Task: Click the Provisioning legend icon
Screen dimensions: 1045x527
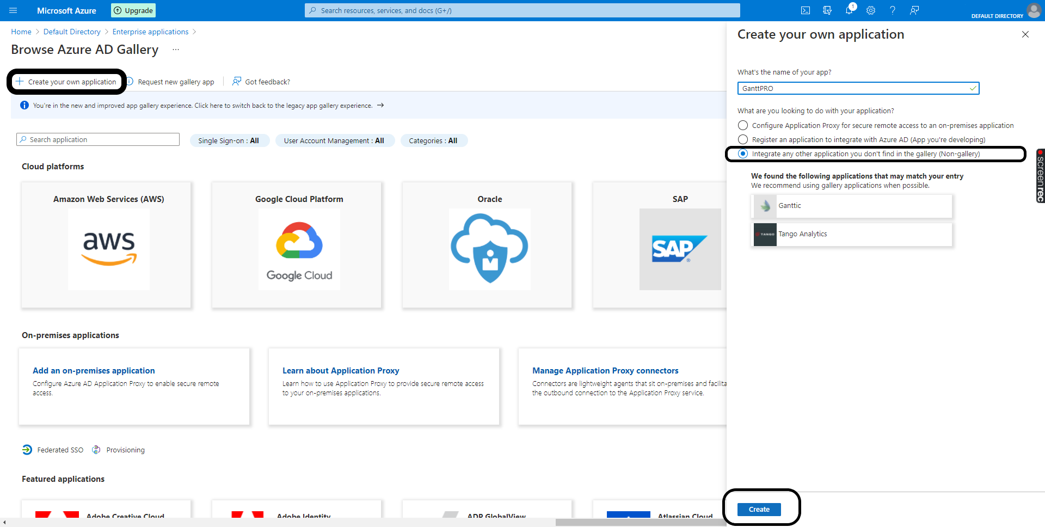Action: (x=96, y=450)
